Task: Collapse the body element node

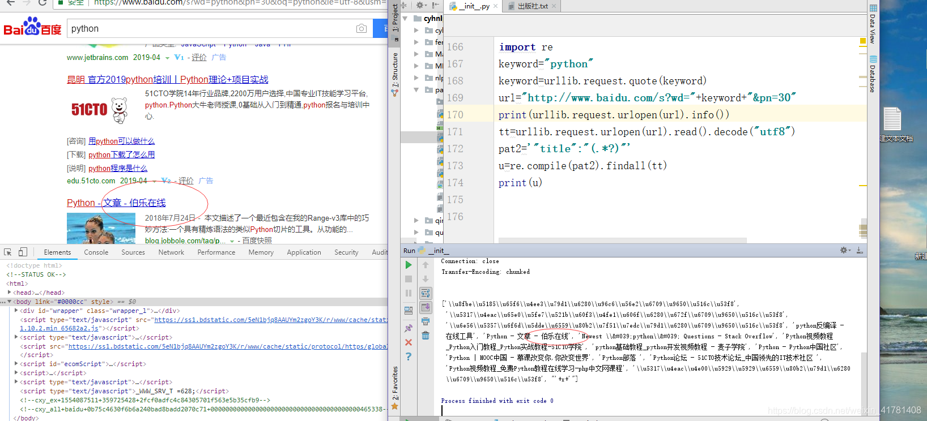Action: click(9, 302)
